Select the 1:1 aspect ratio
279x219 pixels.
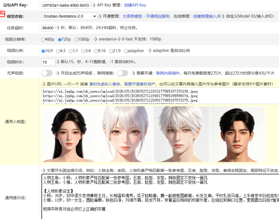pos(71,51)
